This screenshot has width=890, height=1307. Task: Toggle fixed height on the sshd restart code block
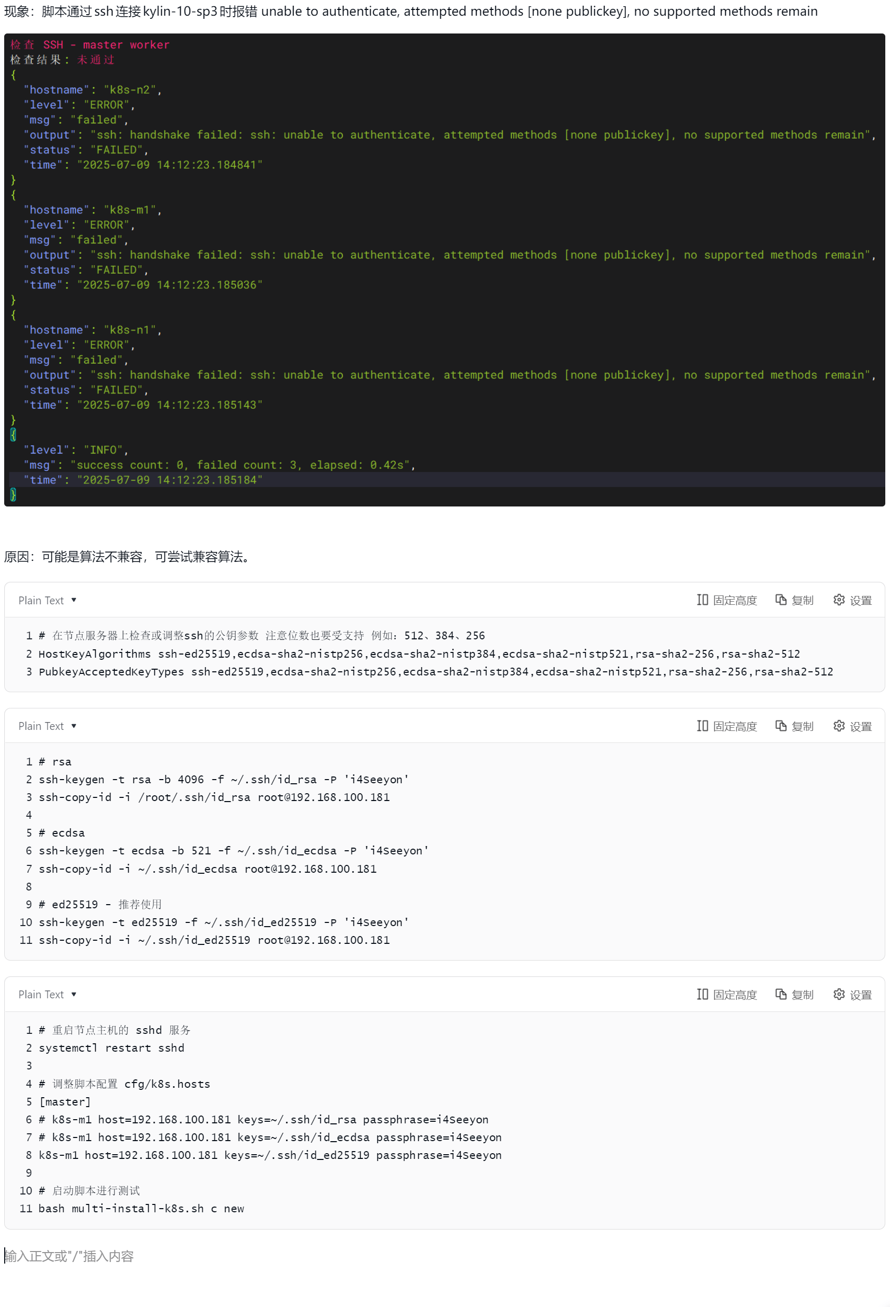[726, 994]
